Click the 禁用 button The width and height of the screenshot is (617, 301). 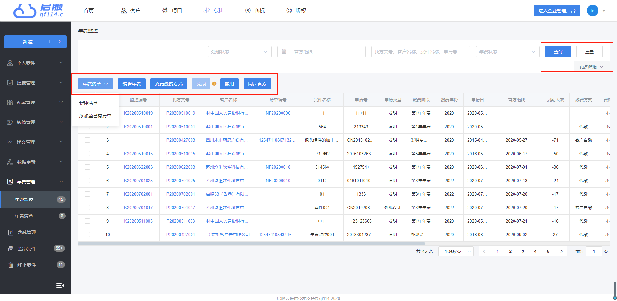229,84
